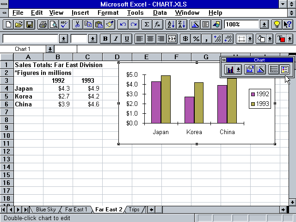
Task: Click the Save disk icon
Action: point(29,25)
